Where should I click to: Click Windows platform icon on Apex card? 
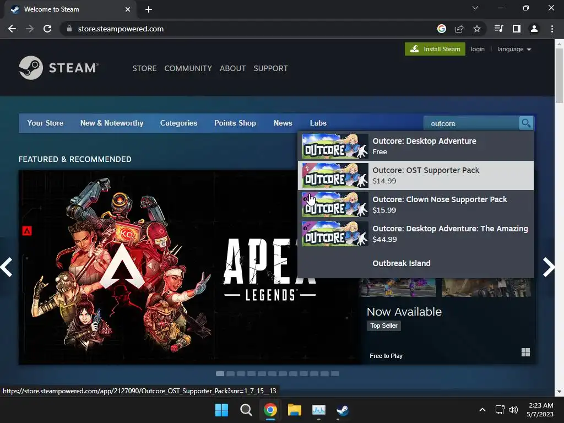(525, 352)
